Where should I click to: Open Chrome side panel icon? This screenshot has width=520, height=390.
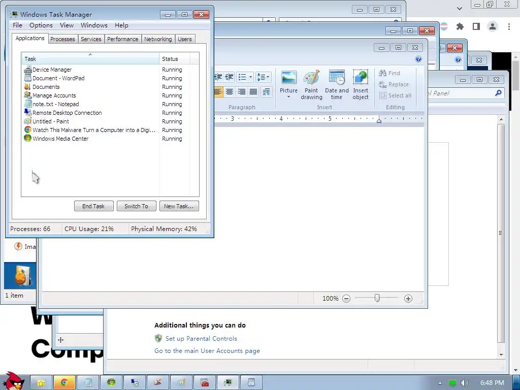pos(476,26)
